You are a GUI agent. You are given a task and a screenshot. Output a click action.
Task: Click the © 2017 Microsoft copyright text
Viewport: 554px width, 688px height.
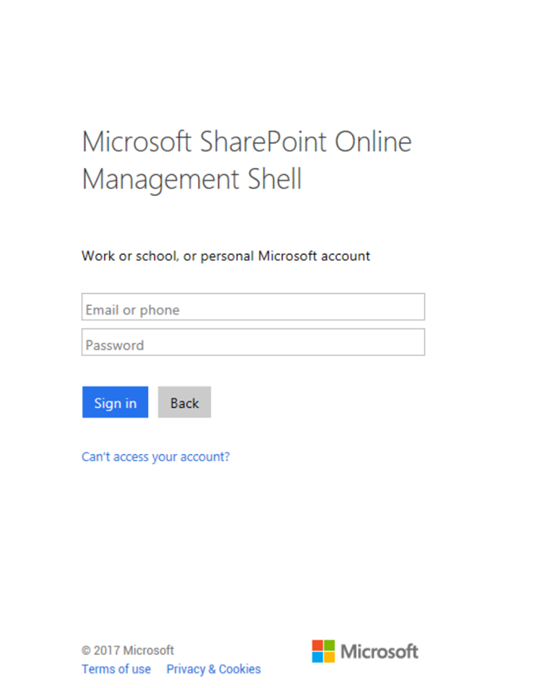point(127,650)
